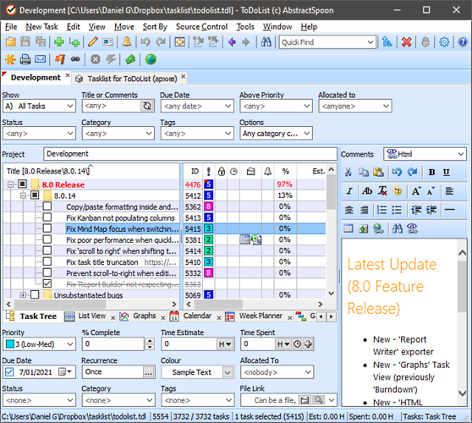Check the 'Copy/paste formatting inside' task checkbox
Viewport: 472px width, 423px height.
pos(47,207)
